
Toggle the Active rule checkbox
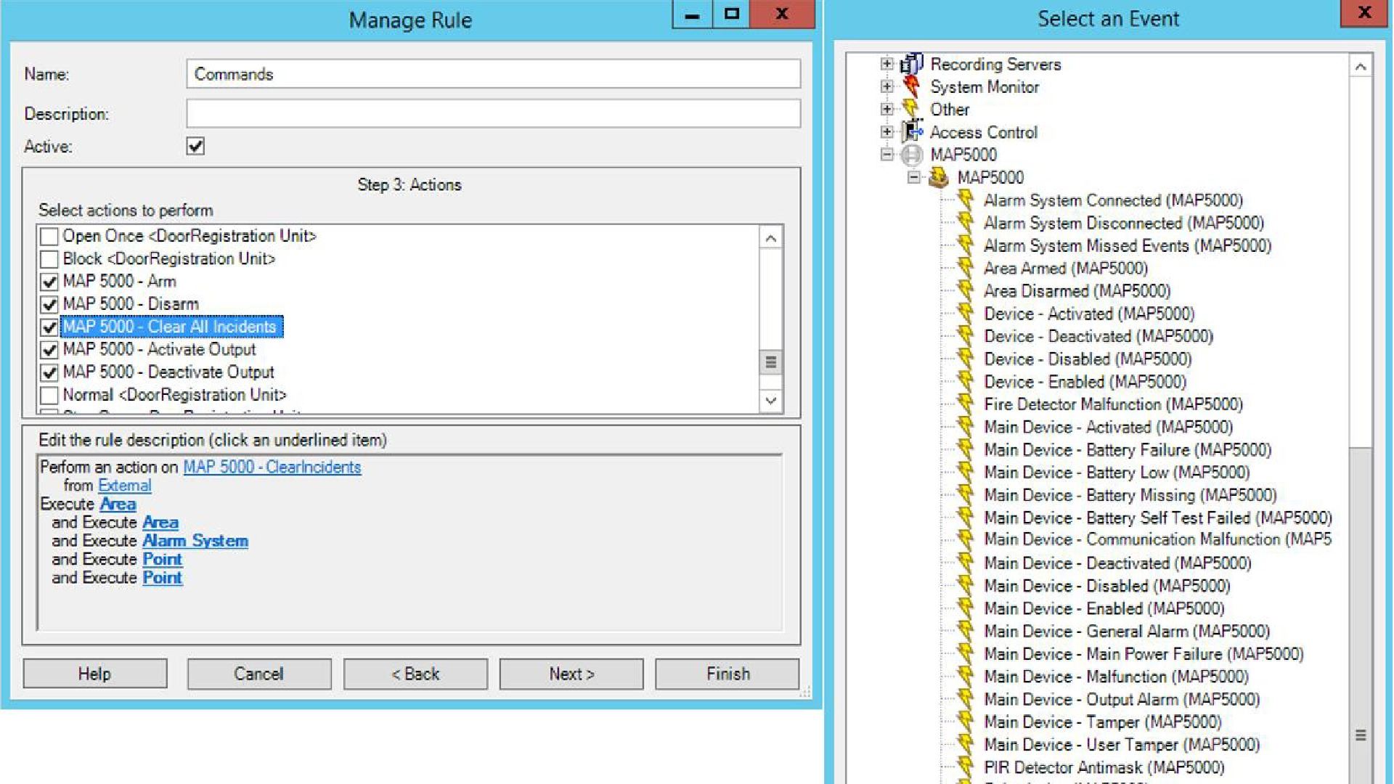[x=195, y=146]
